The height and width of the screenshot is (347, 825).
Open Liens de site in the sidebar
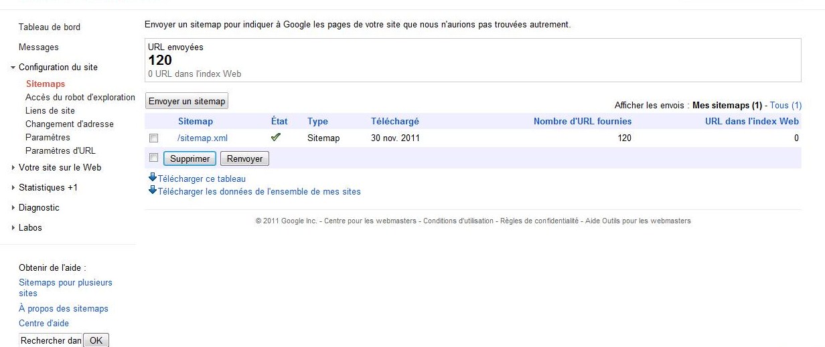tap(50, 111)
